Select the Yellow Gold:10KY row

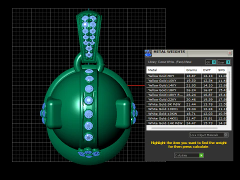click(x=186, y=80)
